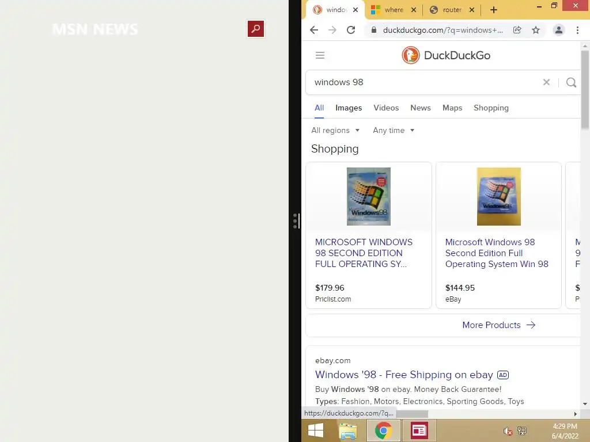Bookmark this page with the star icon
The width and height of the screenshot is (590, 442).
click(x=536, y=30)
